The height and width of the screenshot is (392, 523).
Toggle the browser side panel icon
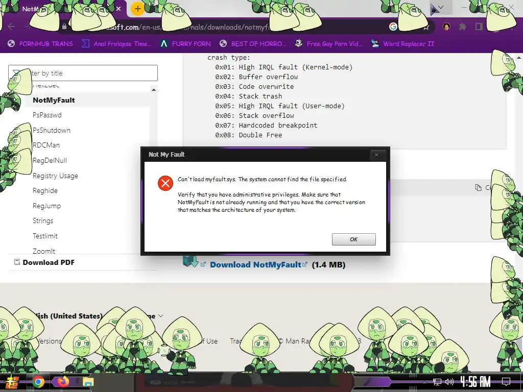coord(479,27)
